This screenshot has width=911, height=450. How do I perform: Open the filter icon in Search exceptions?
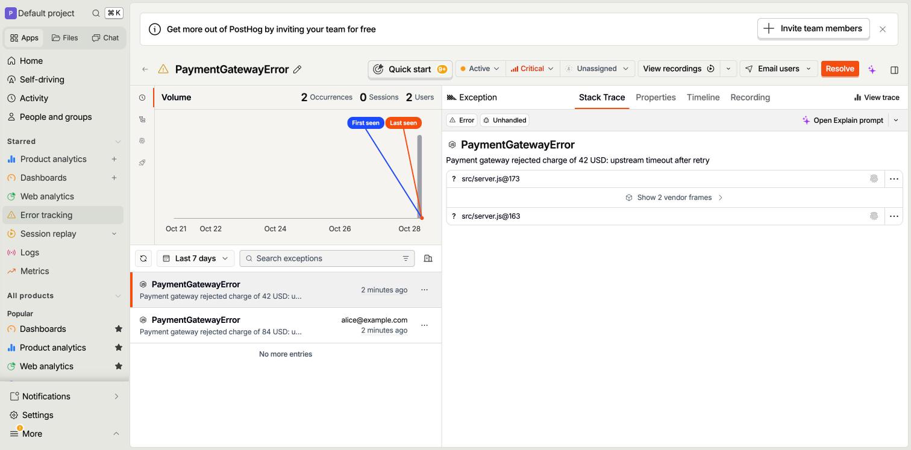[x=405, y=258]
